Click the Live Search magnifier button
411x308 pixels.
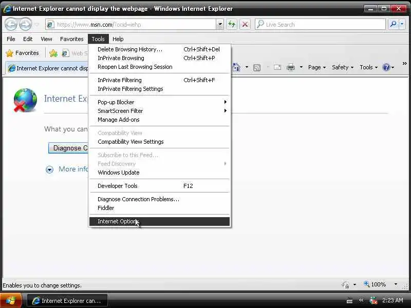pyautogui.click(x=393, y=24)
